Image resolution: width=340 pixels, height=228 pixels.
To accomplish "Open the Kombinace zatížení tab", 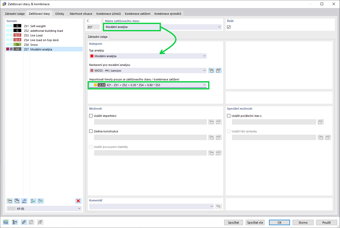I will [x=138, y=13].
